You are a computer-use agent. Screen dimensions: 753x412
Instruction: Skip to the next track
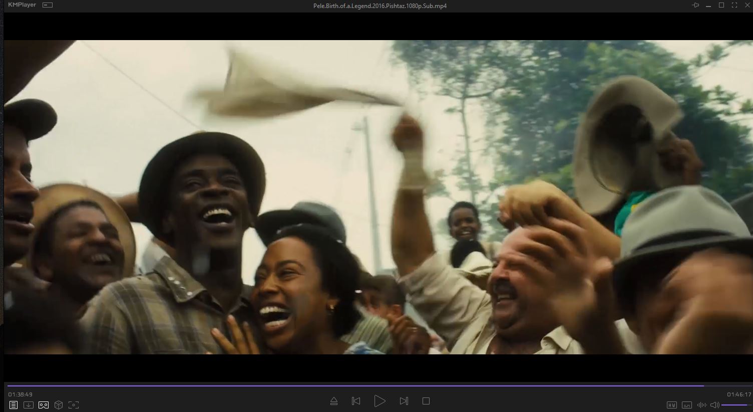pyautogui.click(x=404, y=401)
